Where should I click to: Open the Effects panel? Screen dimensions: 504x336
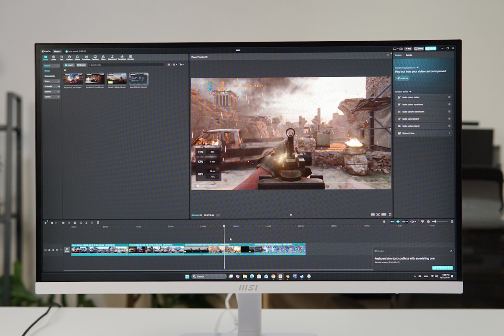[x=77, y=58]
